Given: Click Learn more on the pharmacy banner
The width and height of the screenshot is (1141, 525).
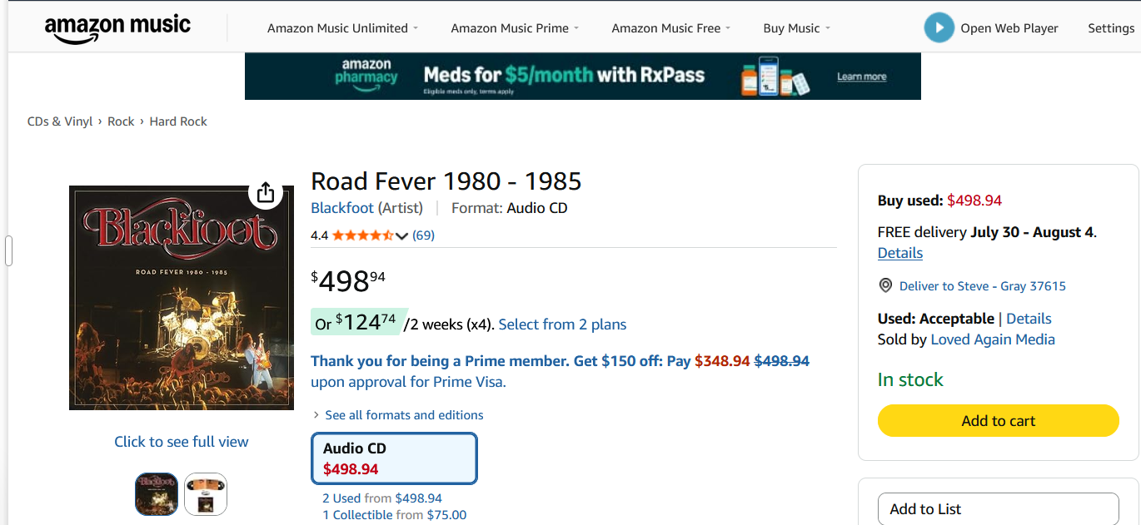Looking at the screenshot, I should tap(861, 77).
